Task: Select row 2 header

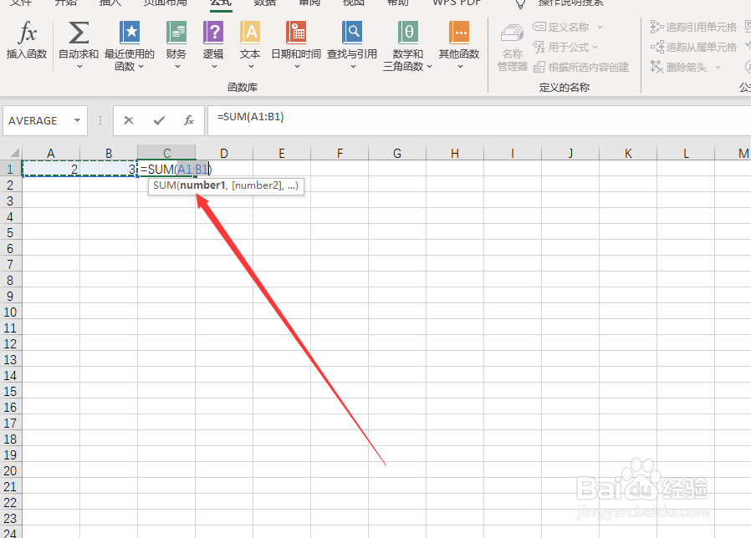Action: point(11,185)
